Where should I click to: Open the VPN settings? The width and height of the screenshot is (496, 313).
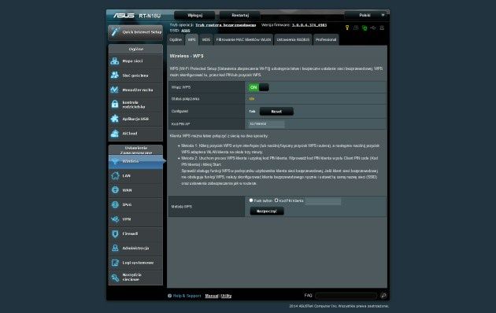[x=135, y=219]
